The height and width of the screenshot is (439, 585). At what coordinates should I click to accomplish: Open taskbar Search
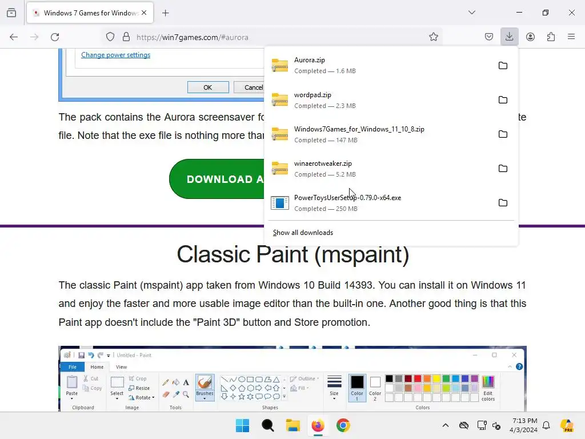(267, 425)
